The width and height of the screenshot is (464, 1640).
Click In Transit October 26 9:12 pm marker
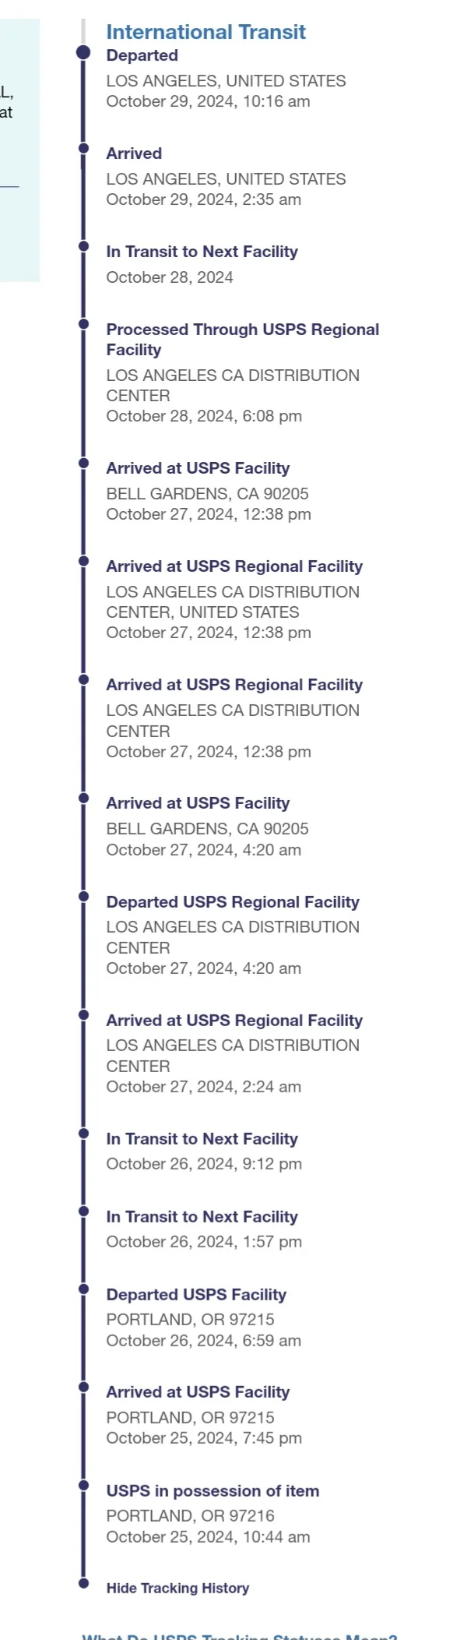(x=83, y=1133)
